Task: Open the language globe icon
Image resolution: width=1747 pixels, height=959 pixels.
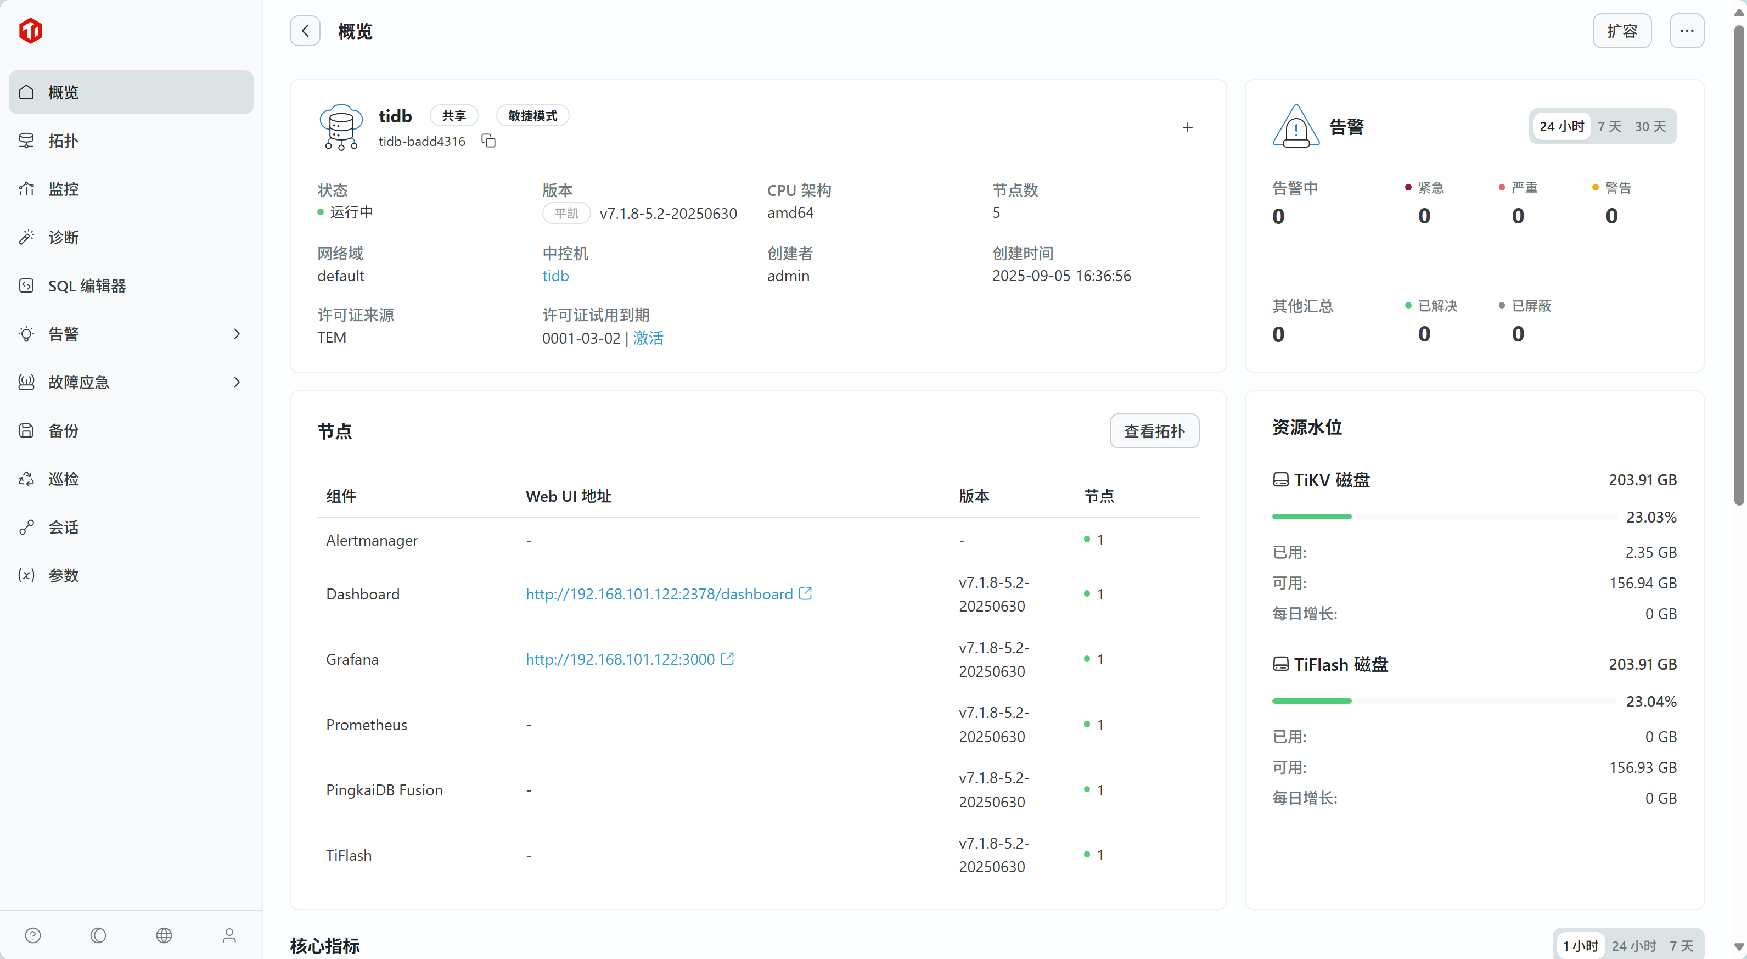Action: [164, 935]
